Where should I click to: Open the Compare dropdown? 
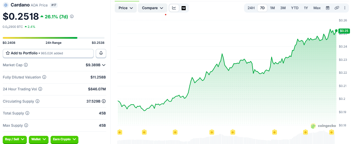pyautogui.click(x=152, y=8)
